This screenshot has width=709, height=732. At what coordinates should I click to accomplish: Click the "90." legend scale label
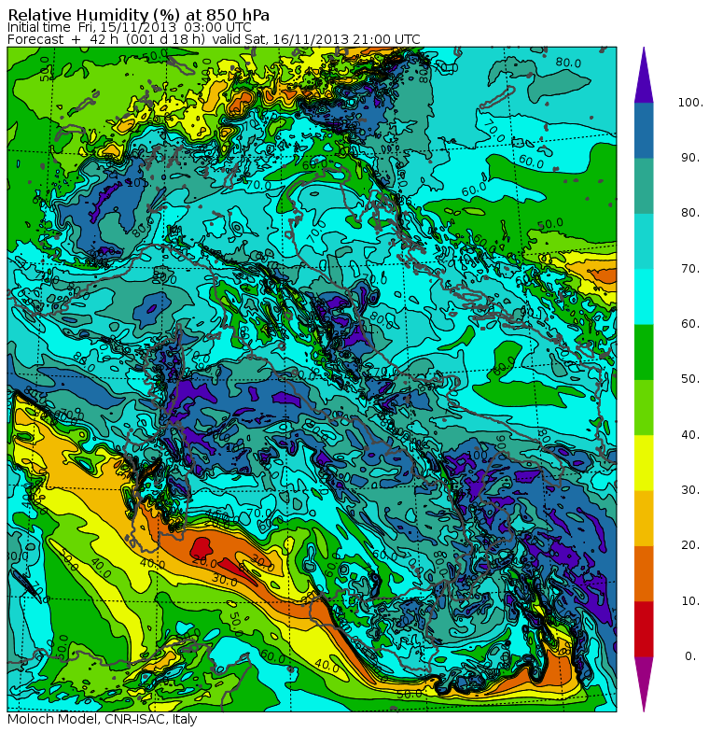[690, 158]
